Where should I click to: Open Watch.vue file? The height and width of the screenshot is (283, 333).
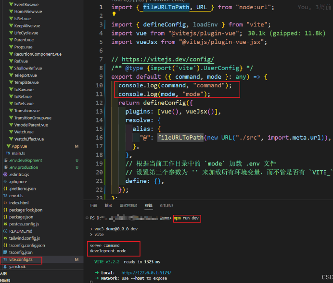tap(24, 132)
